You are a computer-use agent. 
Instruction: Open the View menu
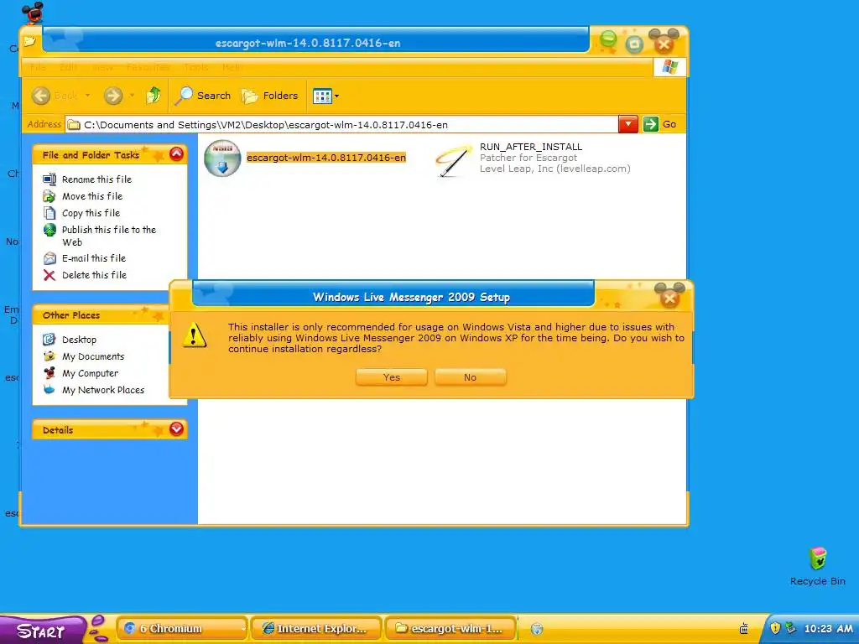click(x=102, y=67)
